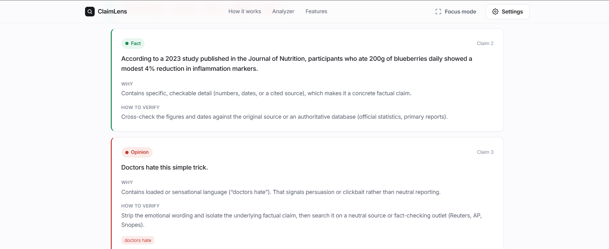Click the 'doctors hate' tag chip
The height and width of the screenshot is (249, 609).
[x=138, y=240]
